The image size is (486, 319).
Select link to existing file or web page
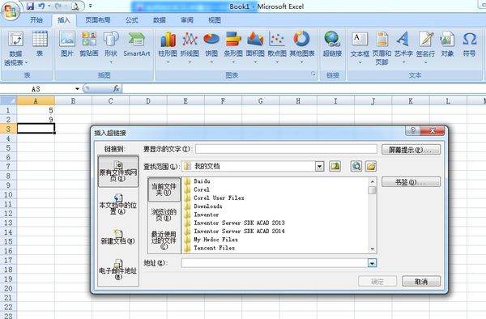(x=117, y=172)
